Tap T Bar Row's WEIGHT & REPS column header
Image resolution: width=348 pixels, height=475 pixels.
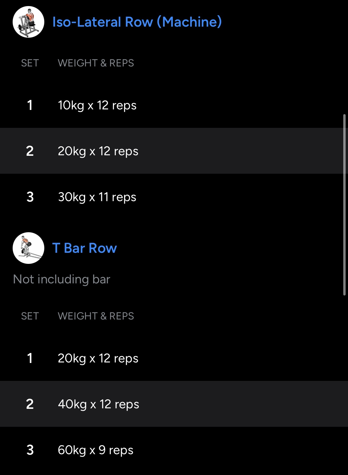(x=96, y=316)
